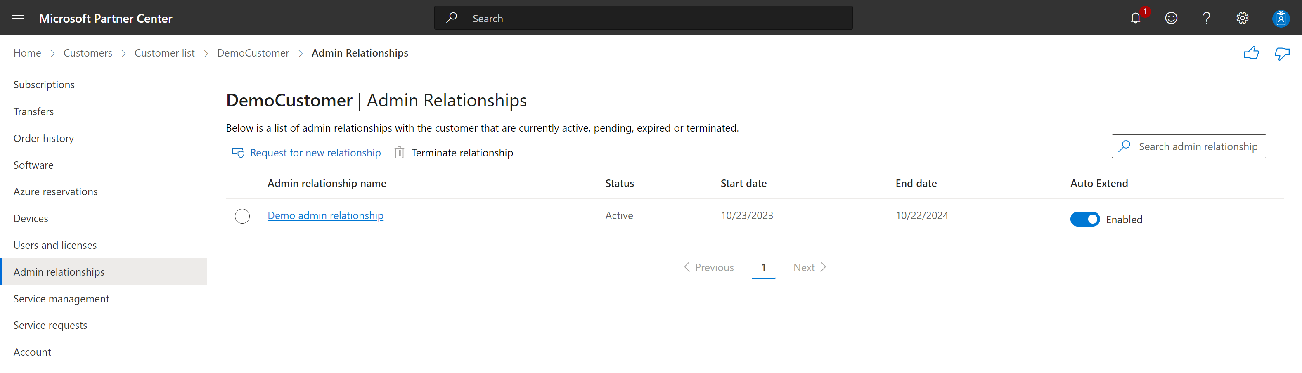Screen dimensions: 1302x373
Task: Select the Demo admin relationship radio button
Action: click(x=242, y=216)
